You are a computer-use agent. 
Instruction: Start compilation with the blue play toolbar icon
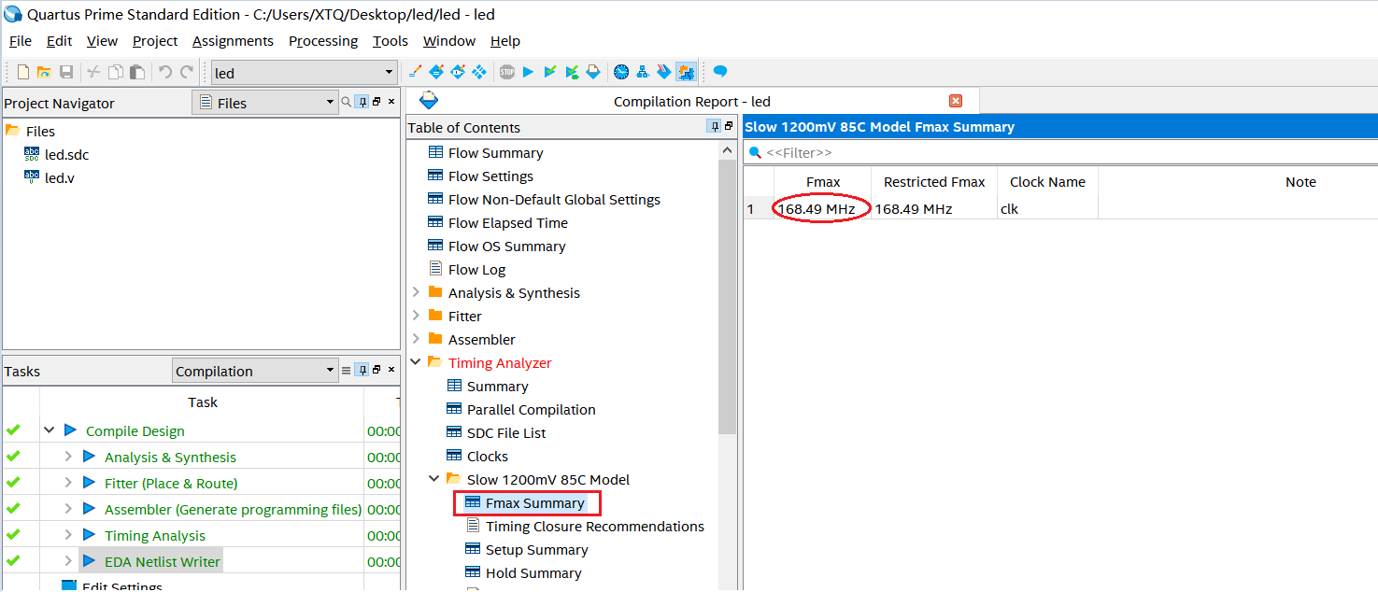point(528,72)
